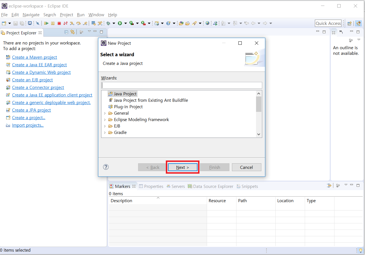This screenshot has height=255, width=365.
Task: Toggle Use Step Filters icon
Action: [x=100, y=23]
